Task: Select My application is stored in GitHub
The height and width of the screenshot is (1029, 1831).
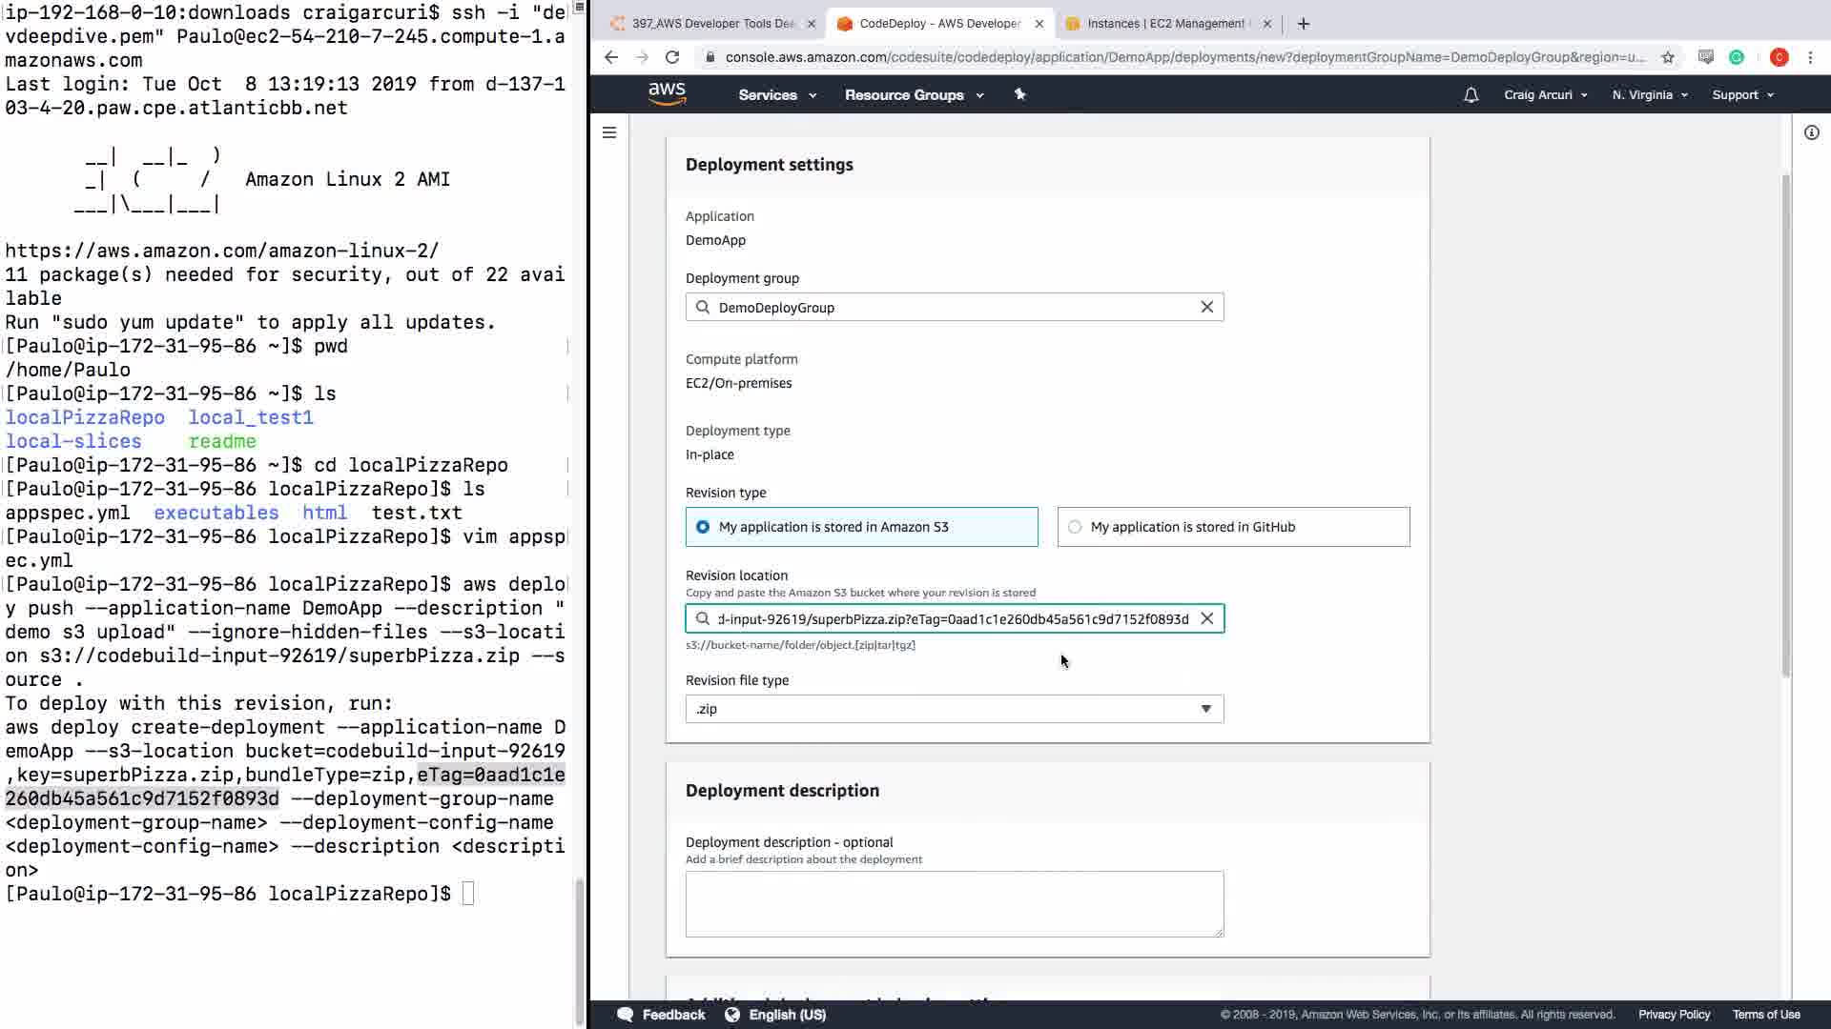Action: [x=1075, y=527]
